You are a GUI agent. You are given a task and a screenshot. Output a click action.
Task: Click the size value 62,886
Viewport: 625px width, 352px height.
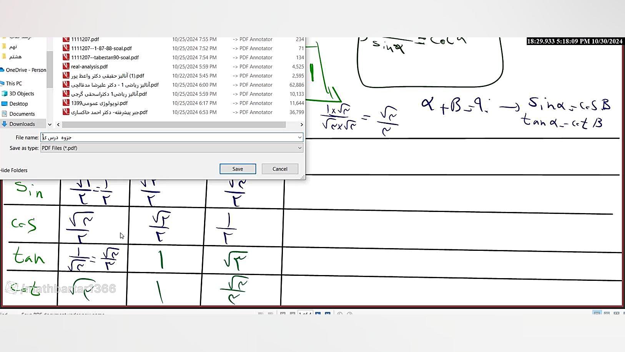pyautogui.click(x=297, y=85)
